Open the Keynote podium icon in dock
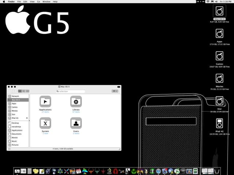This screenshot has width=234, height=175. click(54, 171)
